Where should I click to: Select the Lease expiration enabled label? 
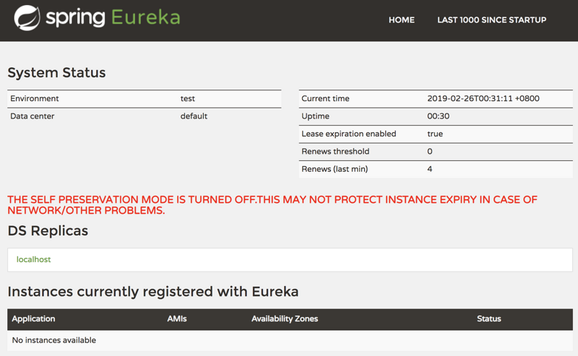tap(349, 134)
